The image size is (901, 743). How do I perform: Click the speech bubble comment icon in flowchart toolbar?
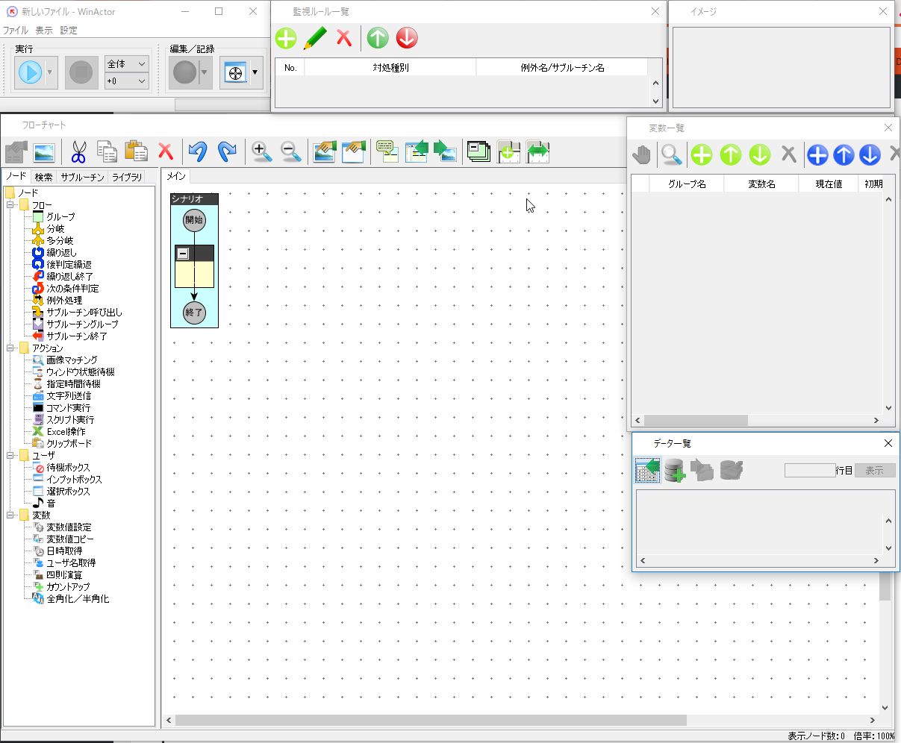(x=386, y=151)
